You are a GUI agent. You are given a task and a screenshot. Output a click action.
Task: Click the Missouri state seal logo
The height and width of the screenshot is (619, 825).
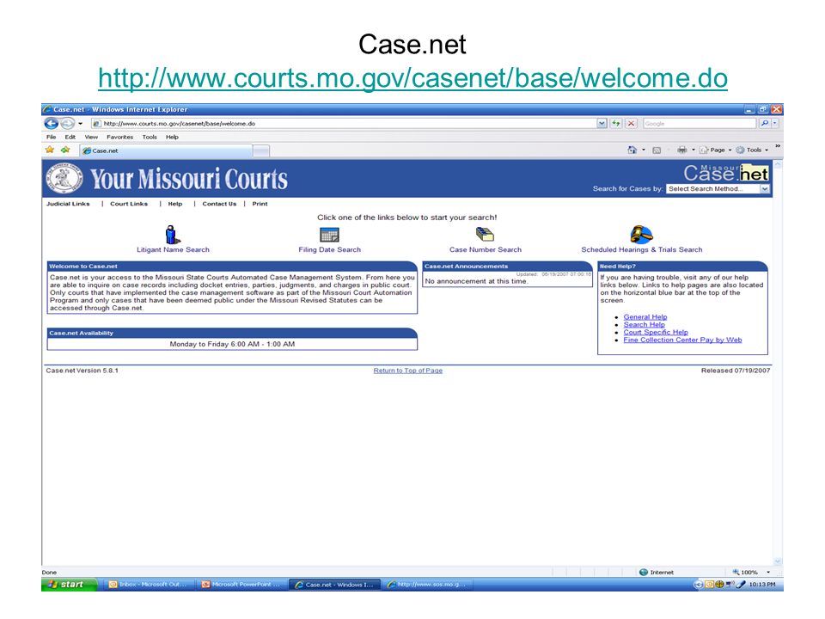coord(64,179)
